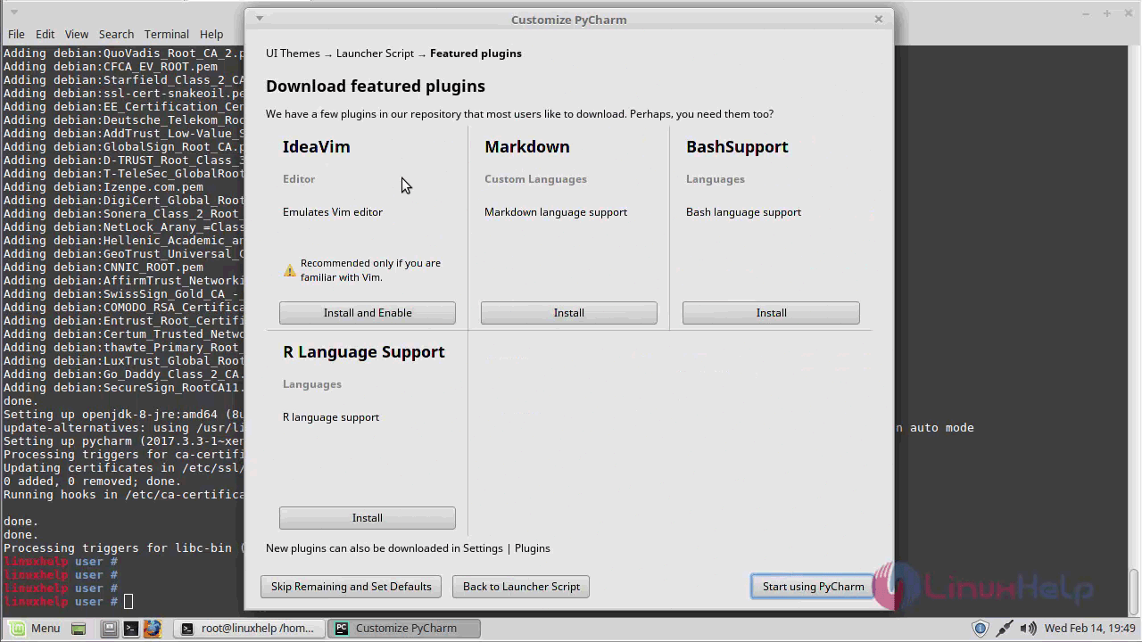1142x642 pixels.
Task: Open the terminal View menu
Action: 77,34
